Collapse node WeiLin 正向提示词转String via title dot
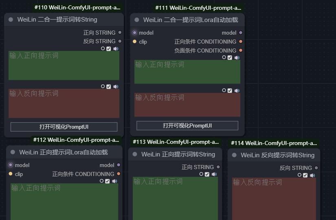Image resolution: width=336 pixels, height=220 pixels. 135,154
